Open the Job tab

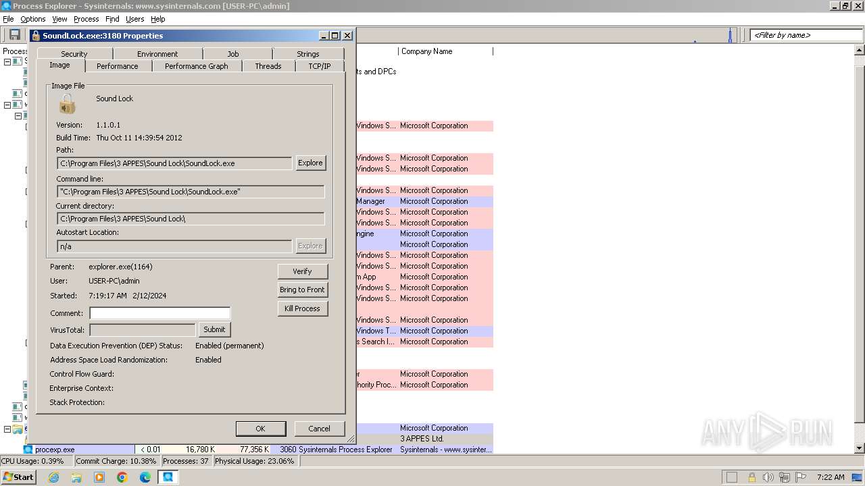click(x=233, y=54)
